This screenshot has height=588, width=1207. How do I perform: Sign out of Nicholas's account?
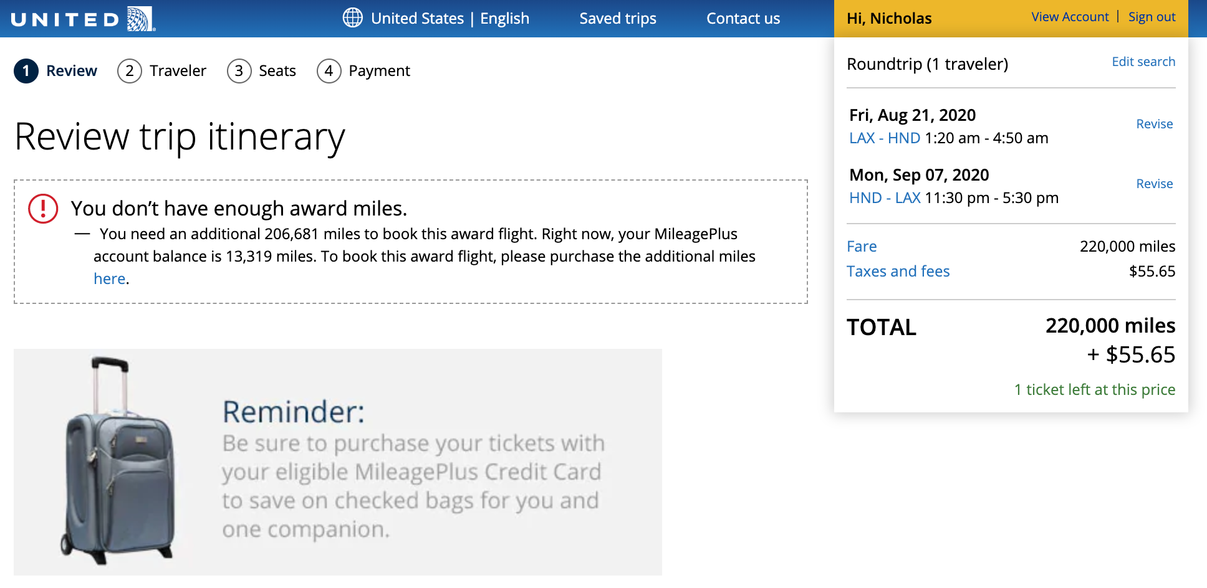point(1152,17)
